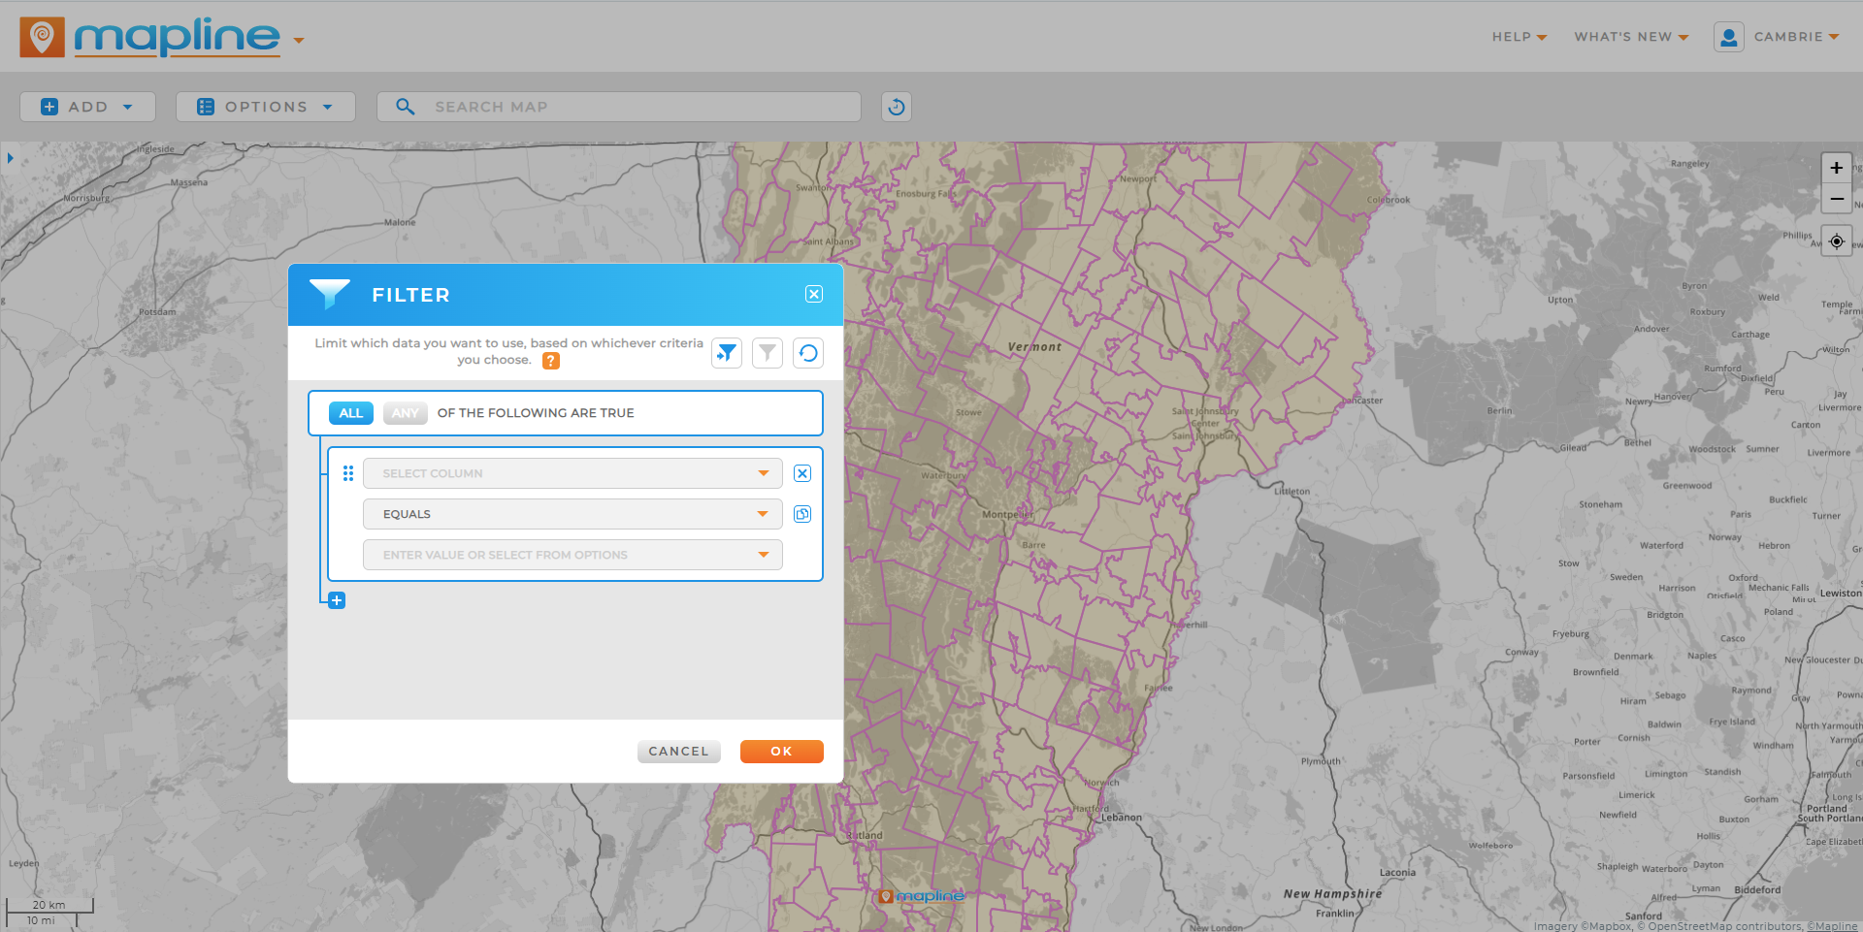Screen dimensions: 1863x932
Task: Remove the filter rule with the X icon
Action: 802,473
